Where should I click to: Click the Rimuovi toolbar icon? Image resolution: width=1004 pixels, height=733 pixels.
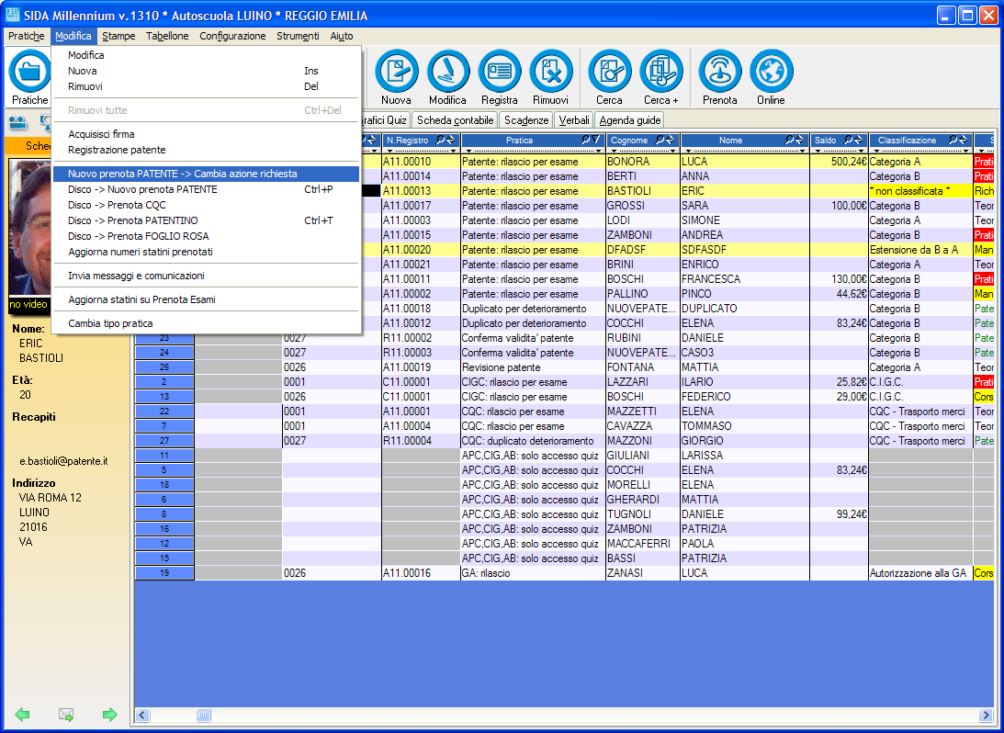click(x=550, y=72)
